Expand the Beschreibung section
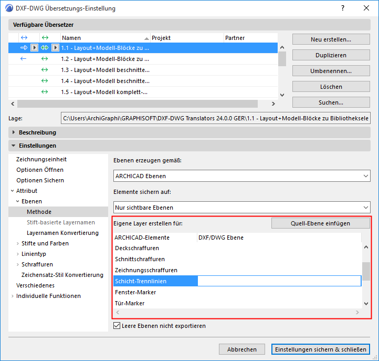Viewport: 379px width, 361px height. (14, 132)
